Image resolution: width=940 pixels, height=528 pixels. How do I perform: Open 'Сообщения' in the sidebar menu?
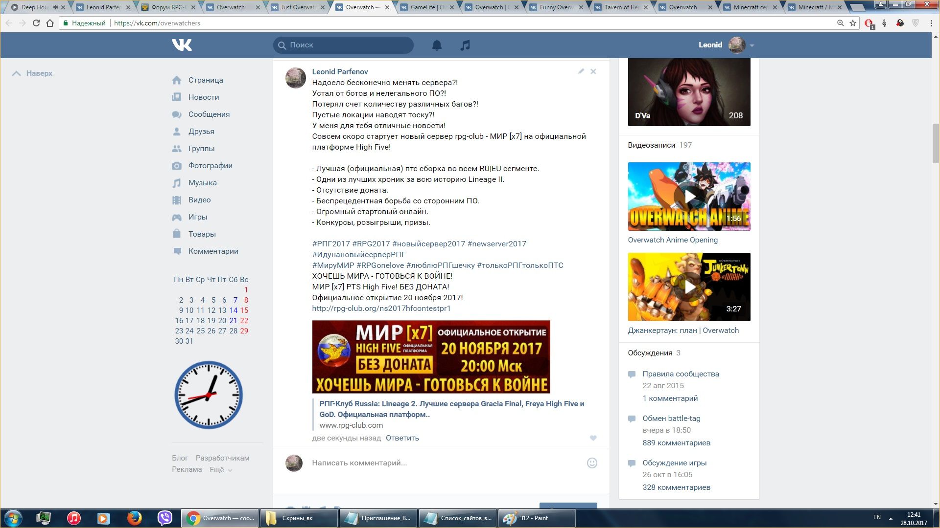209,114
